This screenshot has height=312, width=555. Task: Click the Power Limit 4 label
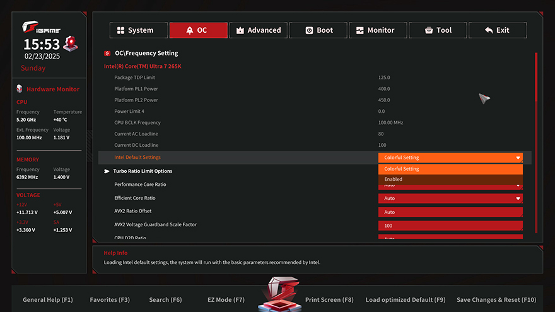[129, 111]
